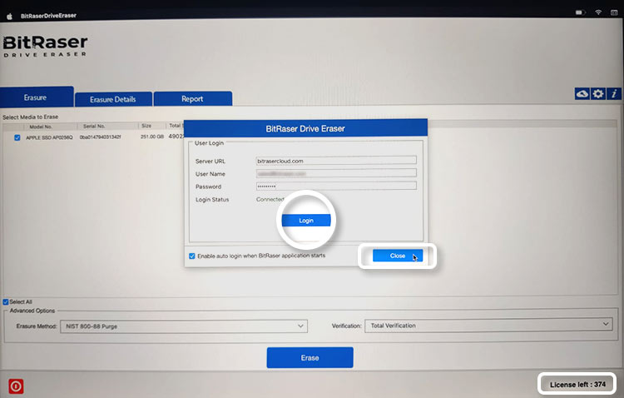Open the BitRaser cloud connection icon

582,94
